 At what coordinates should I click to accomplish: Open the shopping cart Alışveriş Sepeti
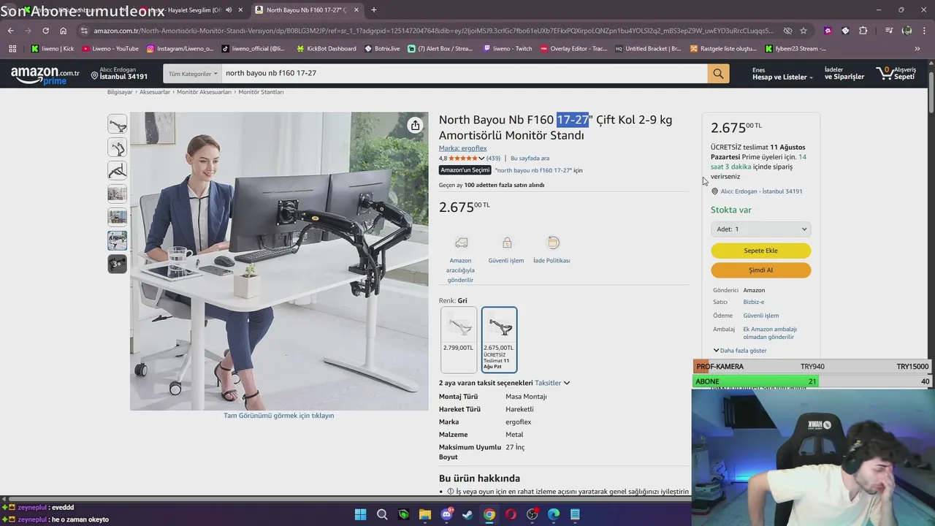[897, 74]
